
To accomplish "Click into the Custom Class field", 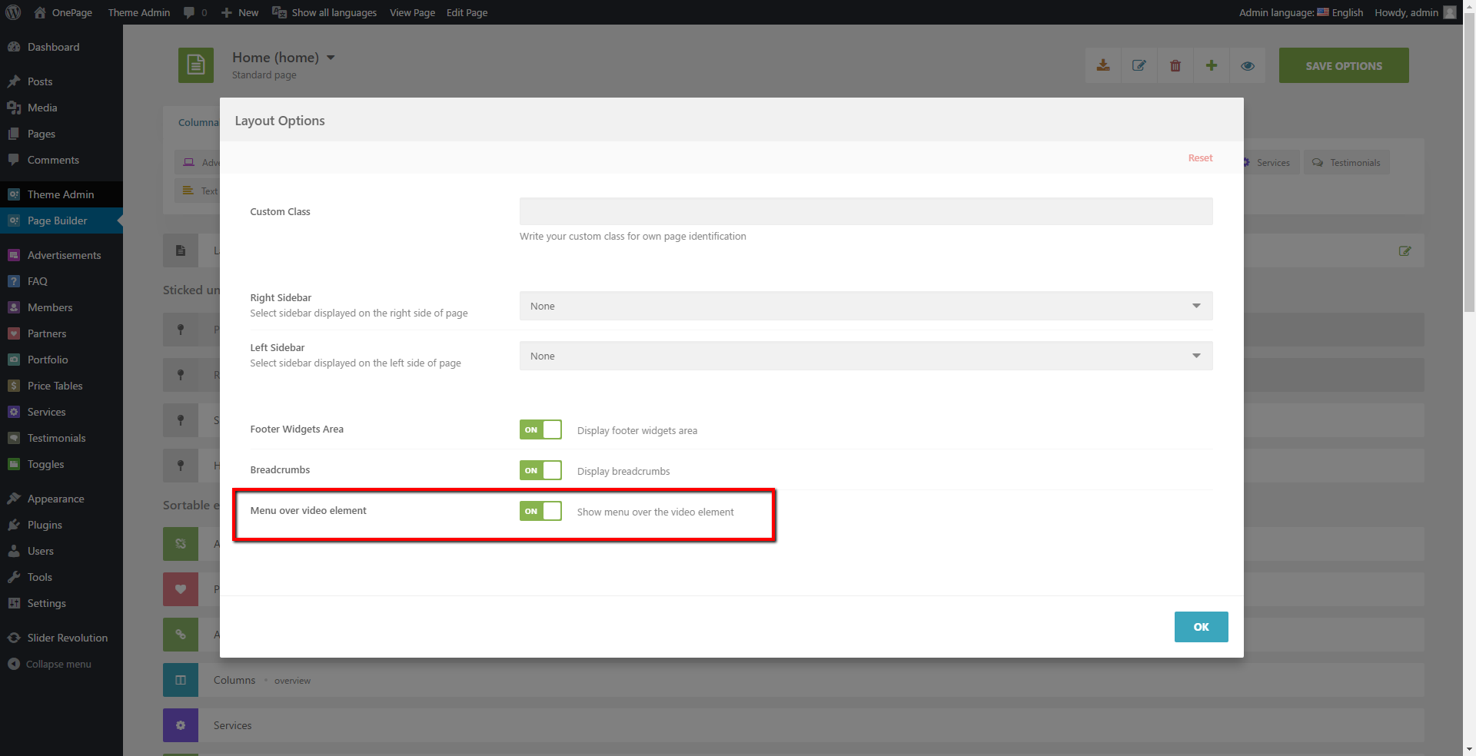I will click(x=866, y=211).
